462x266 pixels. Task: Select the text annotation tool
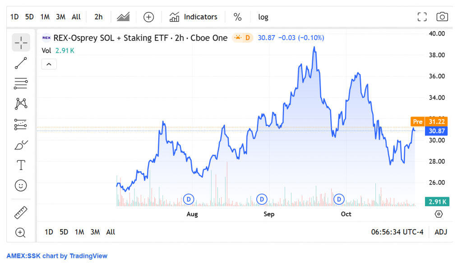pyautogui.click(x=21, y=165)
